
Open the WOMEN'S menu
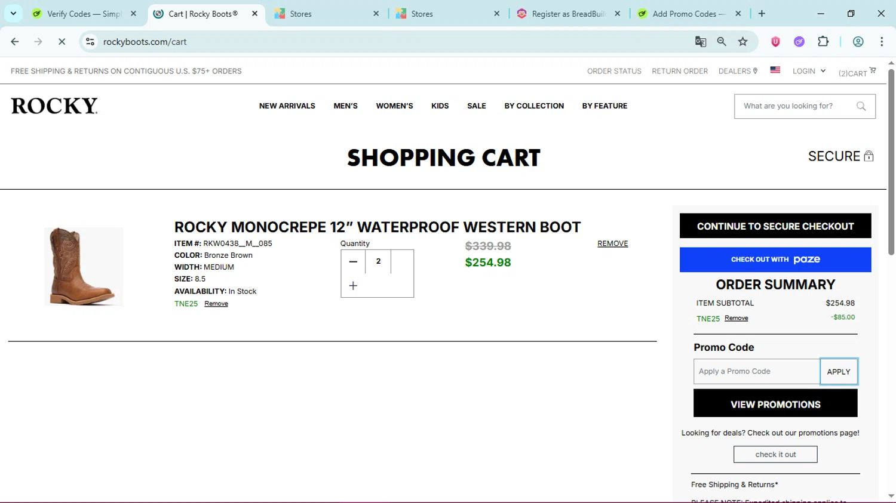[394, 106]
